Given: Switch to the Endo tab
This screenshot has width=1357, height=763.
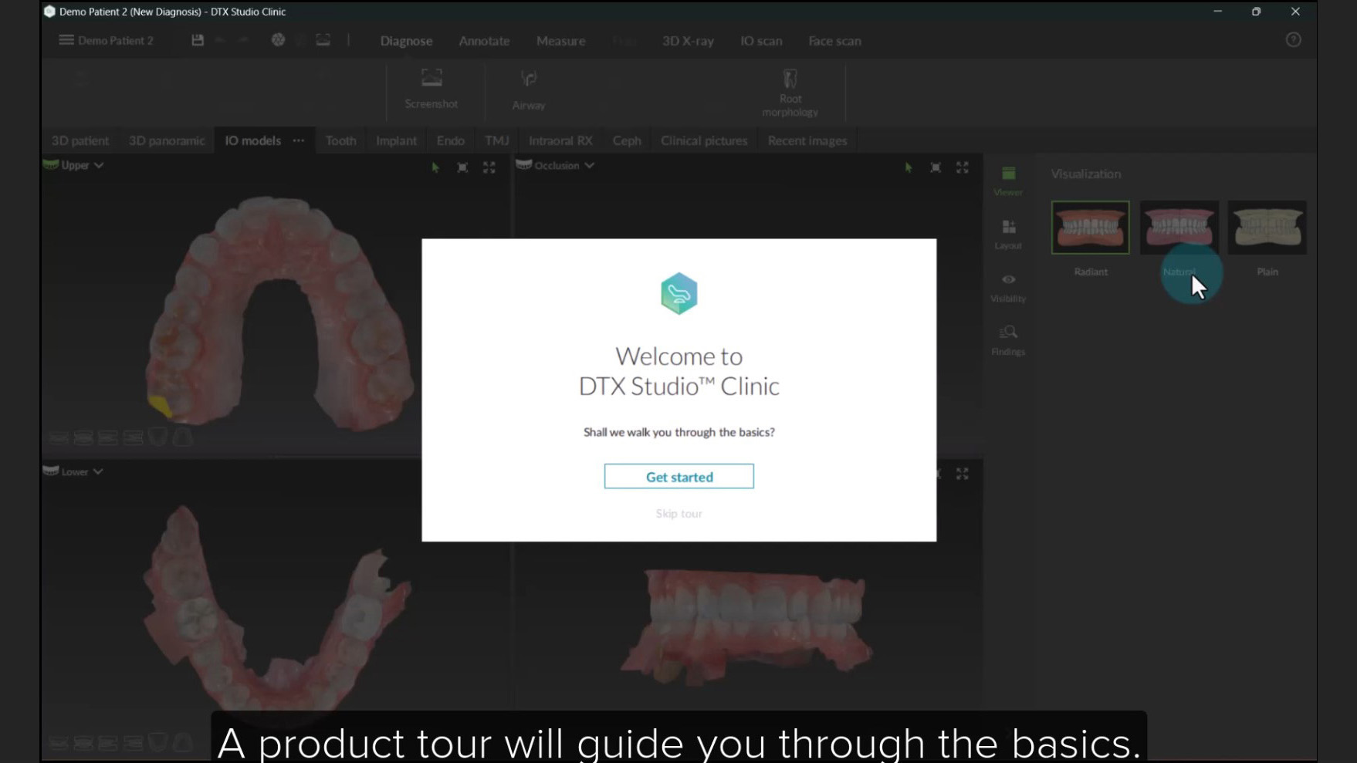Looking at the screenshot, I should coord(450,140).
